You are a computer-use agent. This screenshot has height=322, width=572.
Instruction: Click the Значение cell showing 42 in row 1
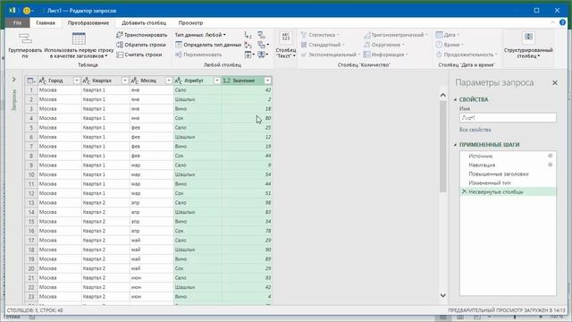[x=247, y=89]
